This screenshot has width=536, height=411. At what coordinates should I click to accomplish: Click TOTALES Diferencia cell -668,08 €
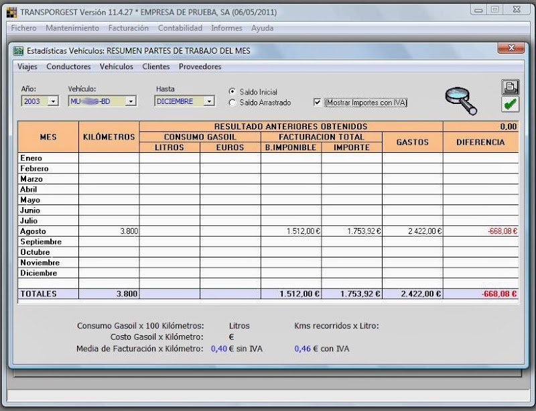[x=480, y=294]
